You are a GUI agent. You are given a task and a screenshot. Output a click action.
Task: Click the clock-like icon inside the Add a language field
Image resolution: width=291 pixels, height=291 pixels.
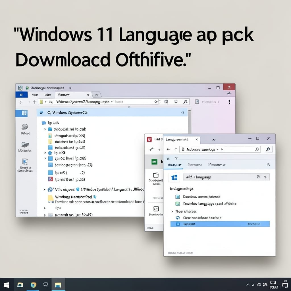(x=259, y=177)
